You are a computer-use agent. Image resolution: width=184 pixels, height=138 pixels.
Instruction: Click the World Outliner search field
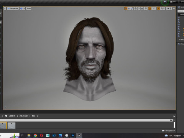181,11
